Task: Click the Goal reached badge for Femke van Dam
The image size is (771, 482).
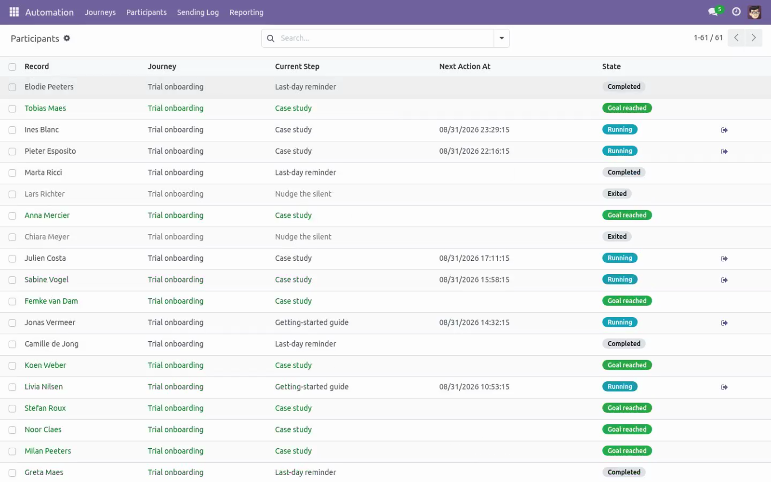Action: 627,301
